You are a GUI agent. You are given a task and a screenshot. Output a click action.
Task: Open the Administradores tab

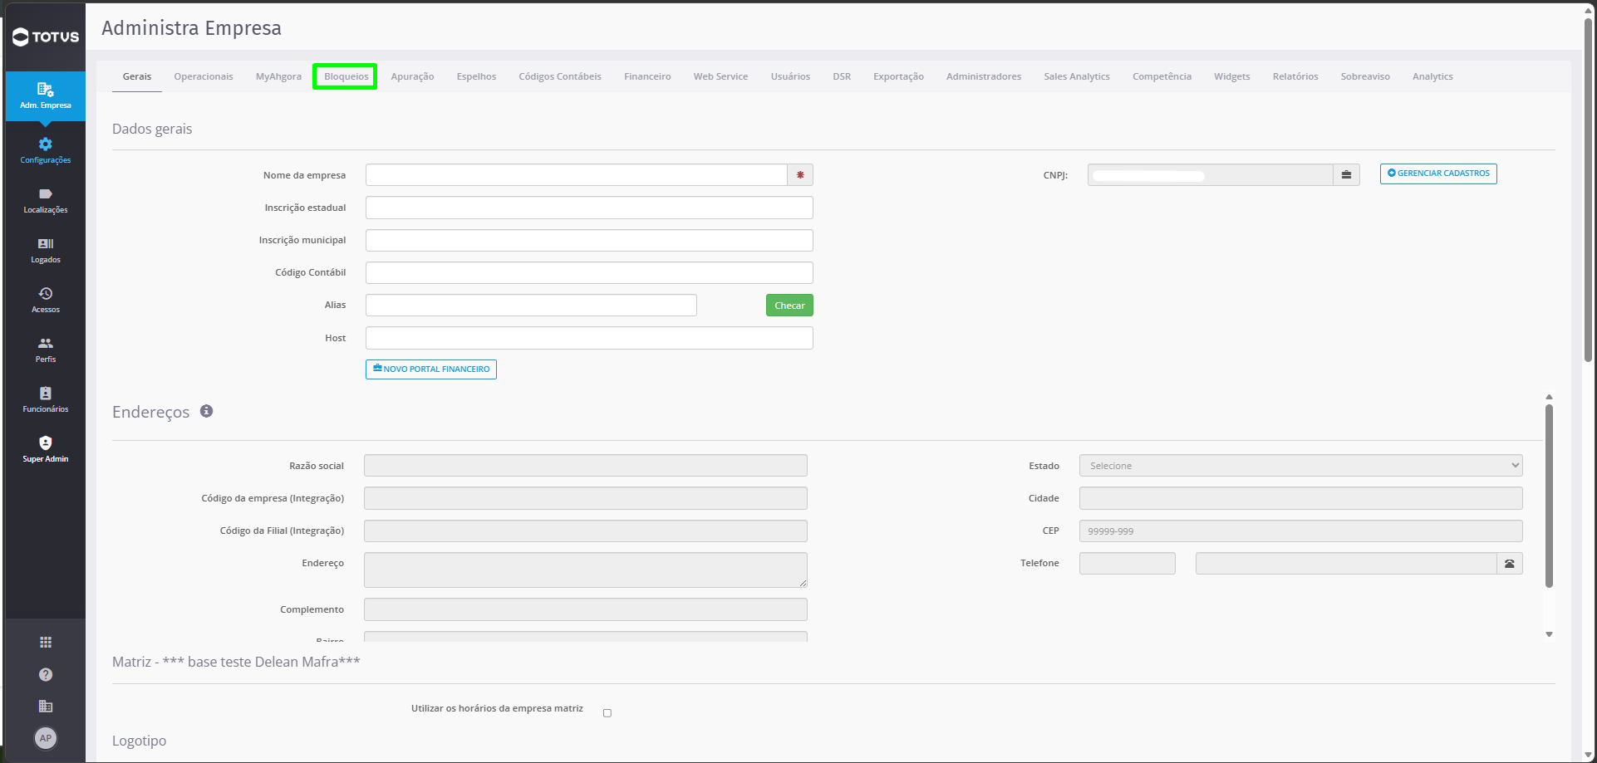point(984,76)
